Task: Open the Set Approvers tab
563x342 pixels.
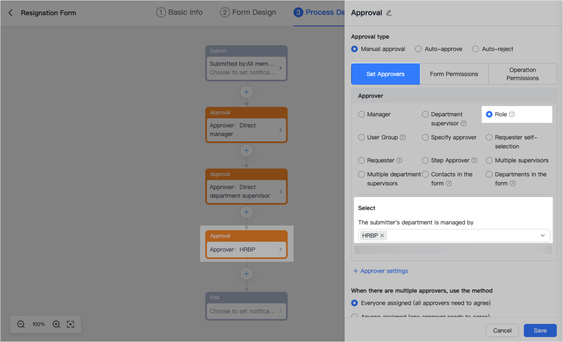Action: tap(385, 74)
